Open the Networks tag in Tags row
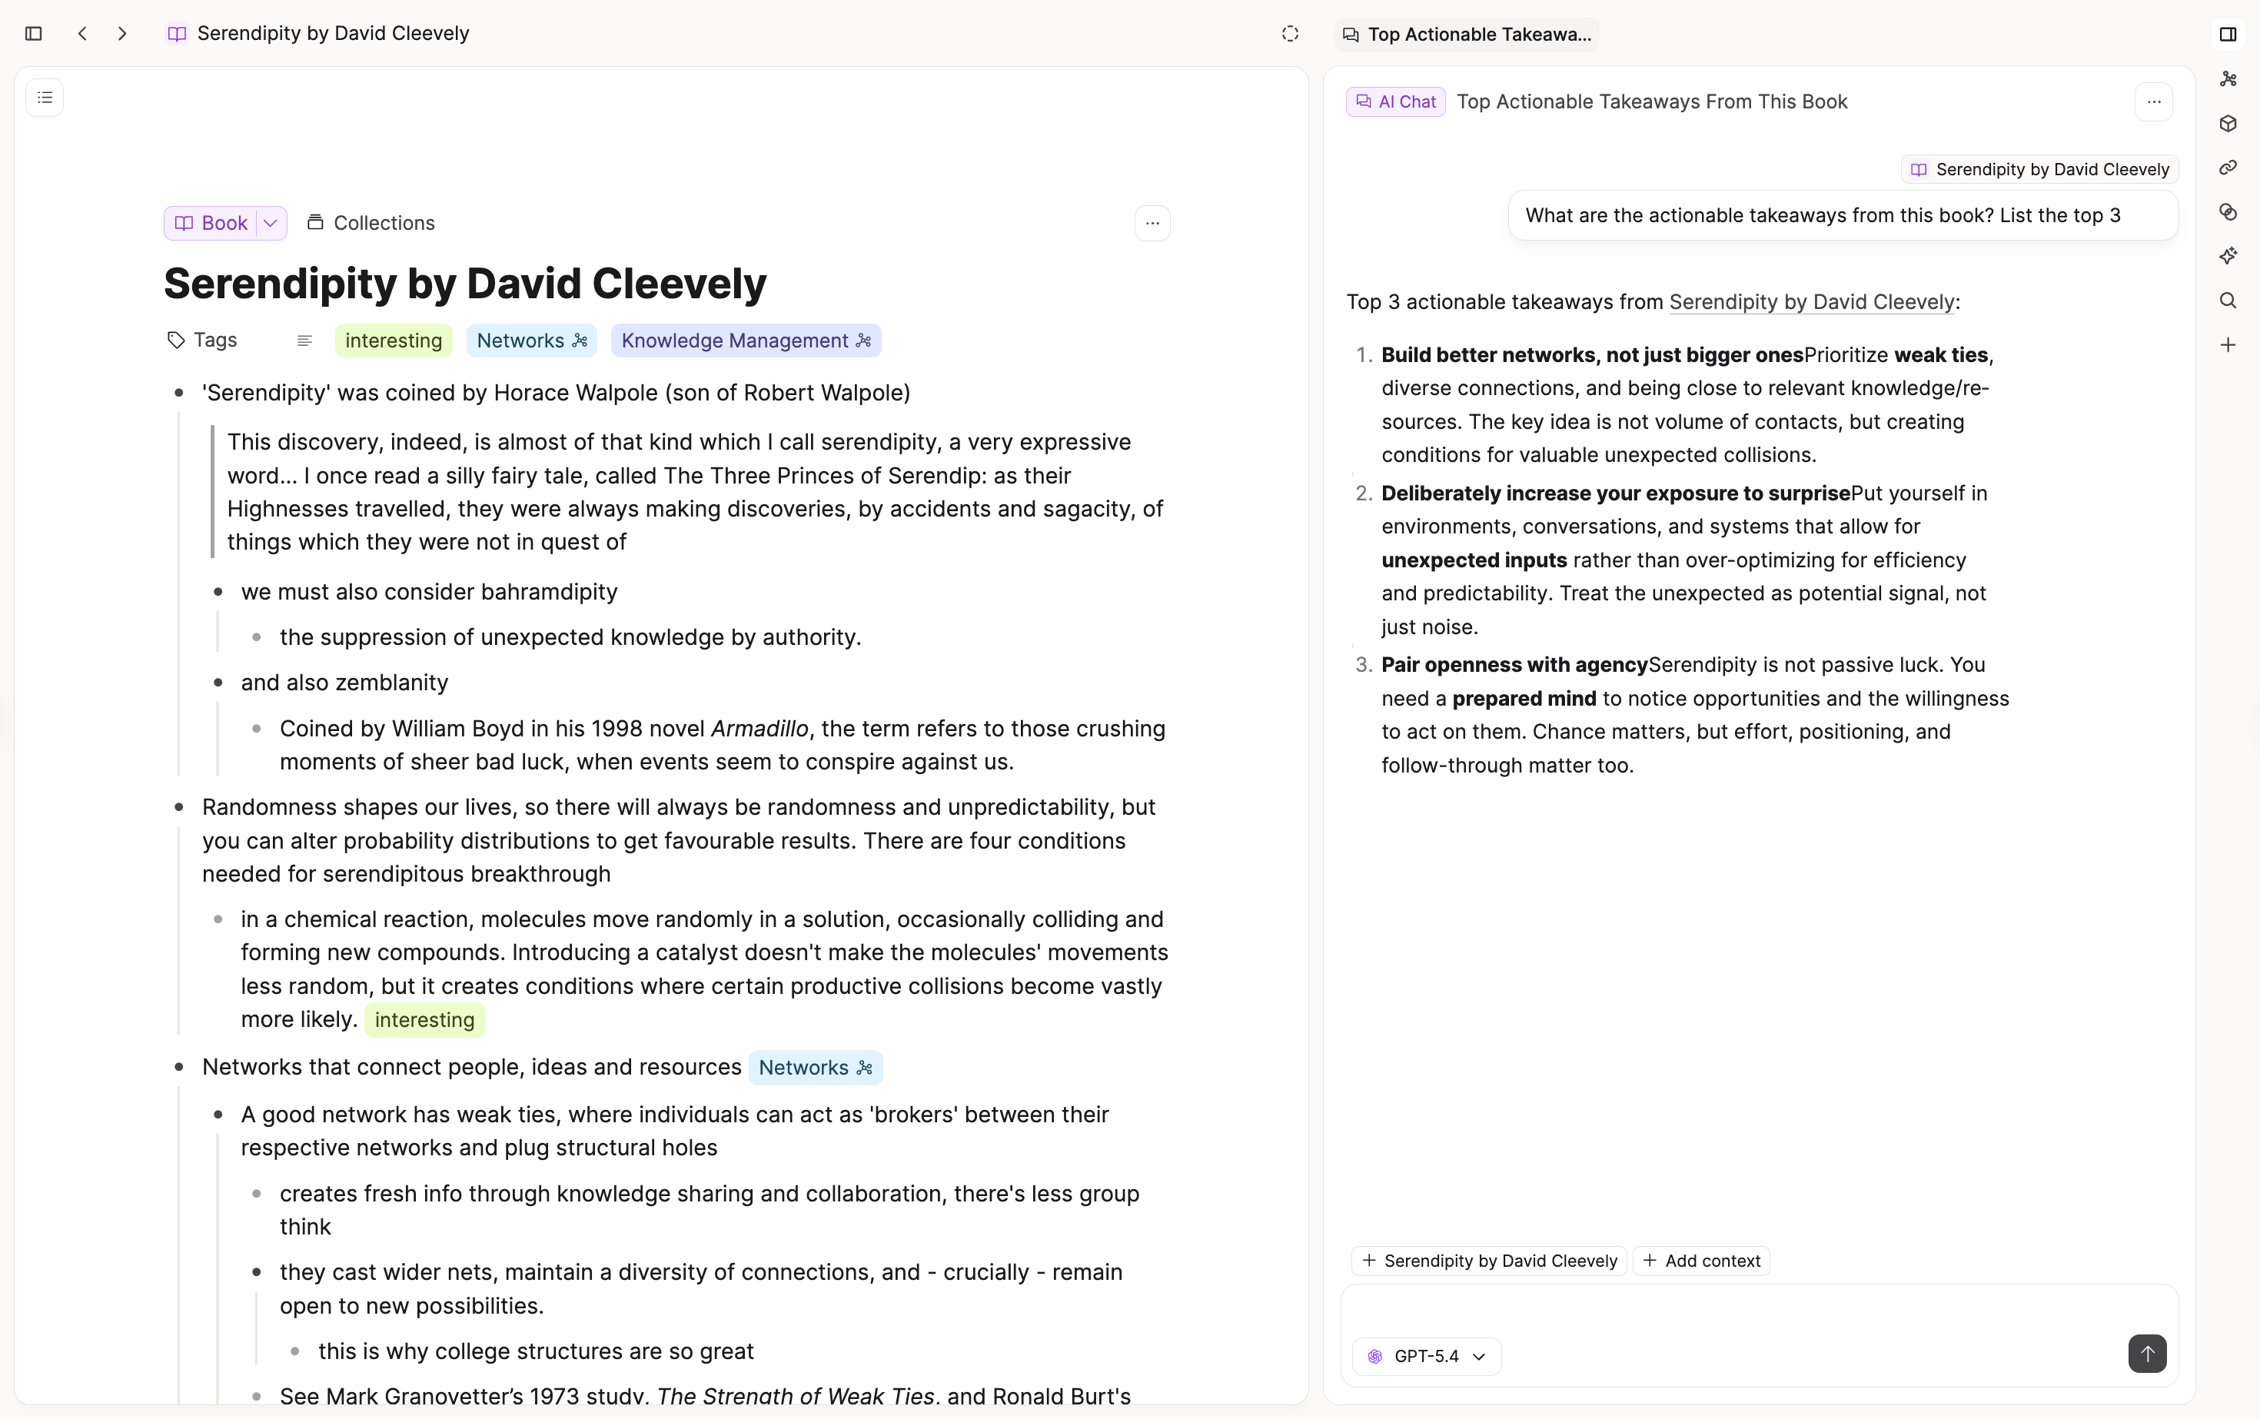 click(531, 341)
